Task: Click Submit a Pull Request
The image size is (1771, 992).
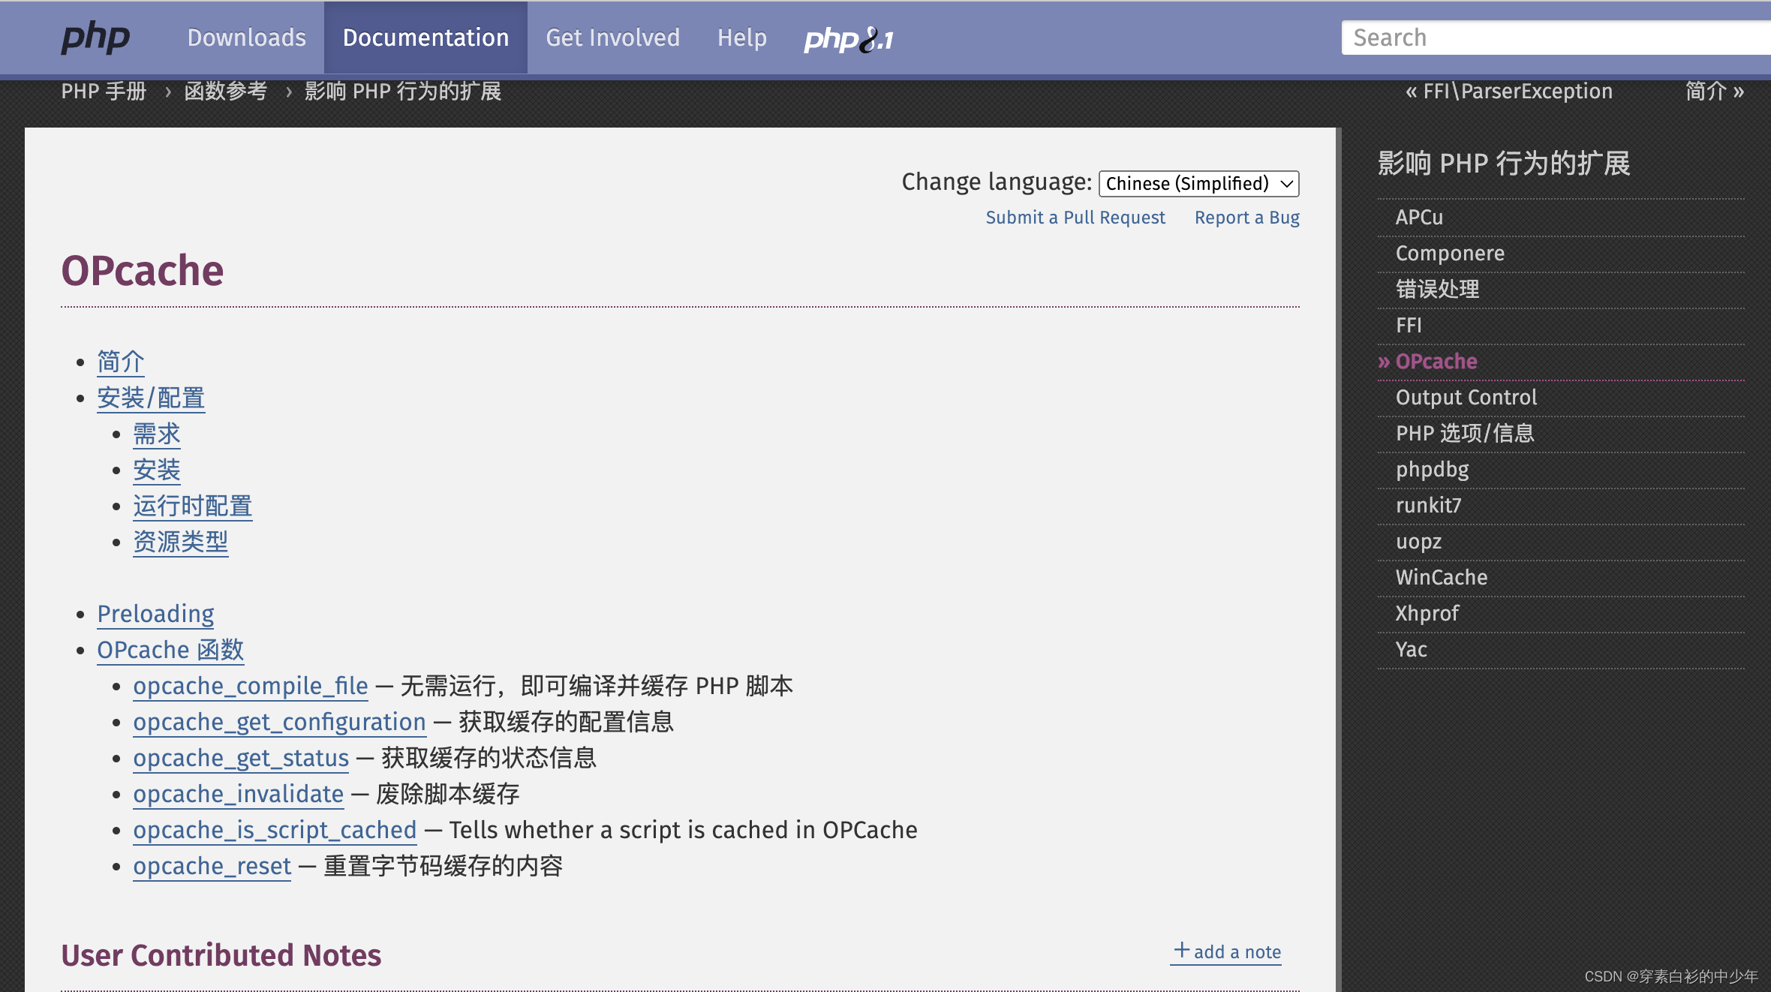Action: (1075, 218)
